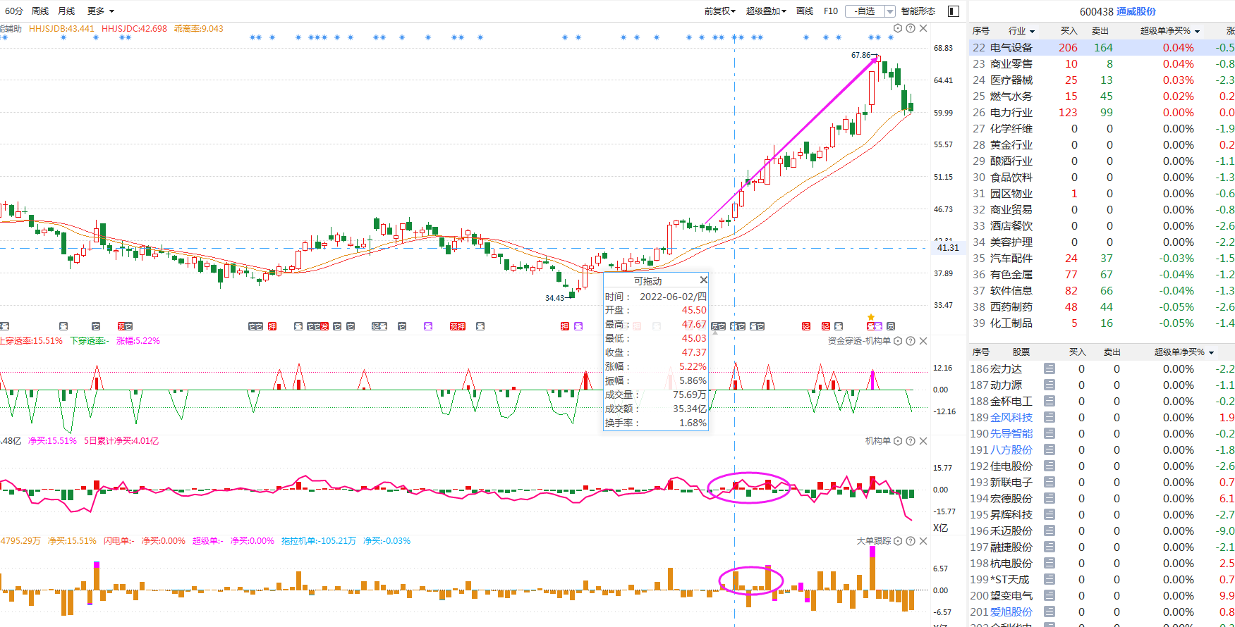The image size is (1235, 627).
Task: Switch to 月线 monthly chart tab
Action: click(x=66, y=11)
